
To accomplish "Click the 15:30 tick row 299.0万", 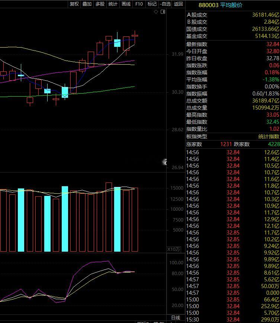I will (233, 320).
